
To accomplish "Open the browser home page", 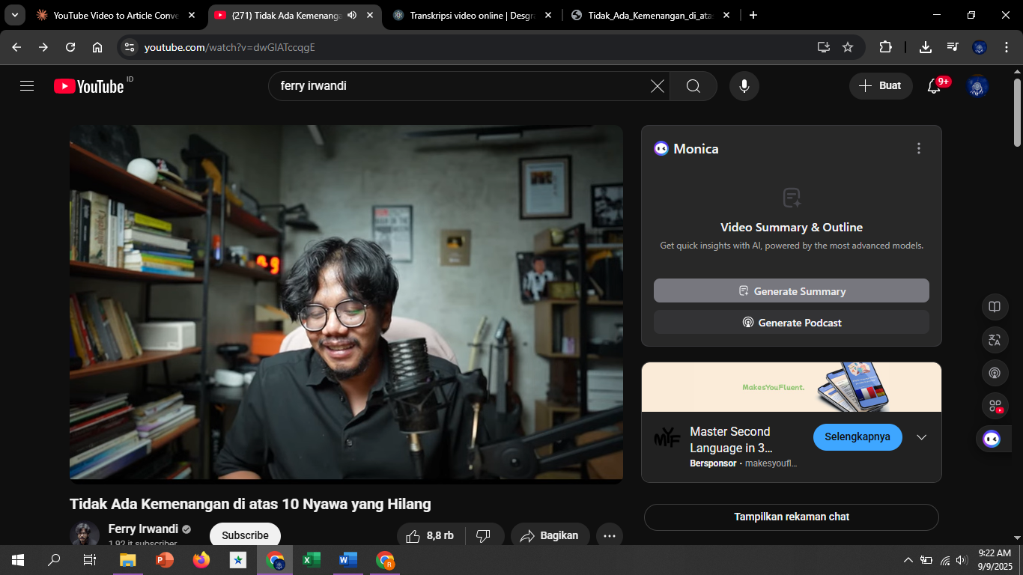I will click(97, 47).
